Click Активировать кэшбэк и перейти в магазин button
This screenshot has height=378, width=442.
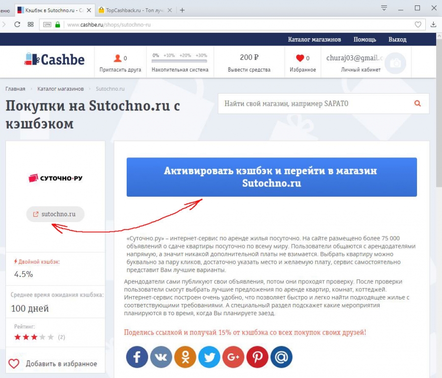pos(272,177)
